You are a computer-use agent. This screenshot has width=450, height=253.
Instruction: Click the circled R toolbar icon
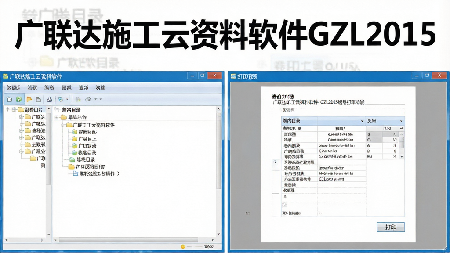[x=88, y=99]
